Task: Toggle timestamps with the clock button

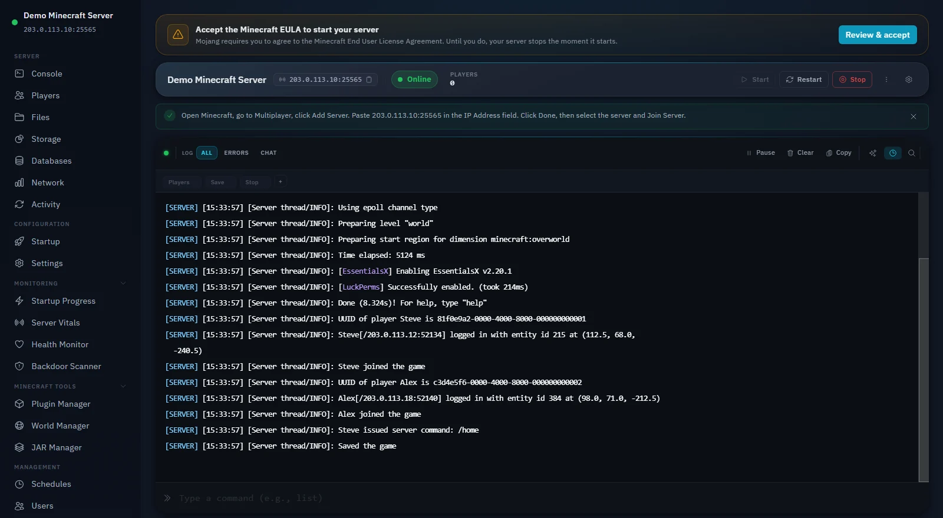Action: coord(893,153)
